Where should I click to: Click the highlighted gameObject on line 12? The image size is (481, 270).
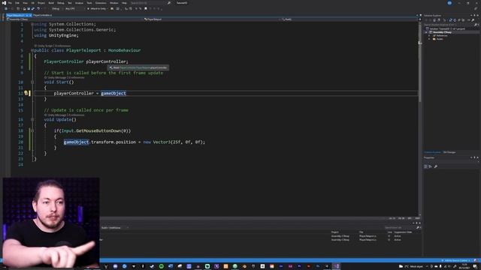click(x=113, y=93)
